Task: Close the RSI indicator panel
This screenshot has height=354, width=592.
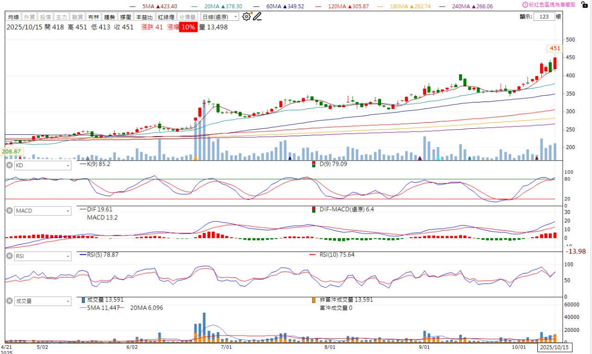Action: 9,256
